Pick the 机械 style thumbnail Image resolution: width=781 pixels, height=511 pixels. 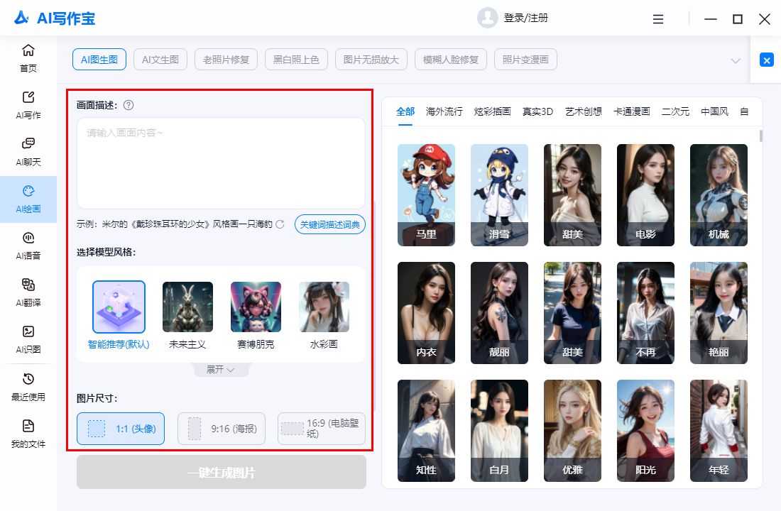(x=719, y=195)
